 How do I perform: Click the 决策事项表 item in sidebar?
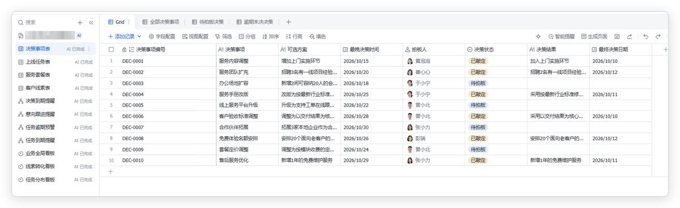click(55, 49)
